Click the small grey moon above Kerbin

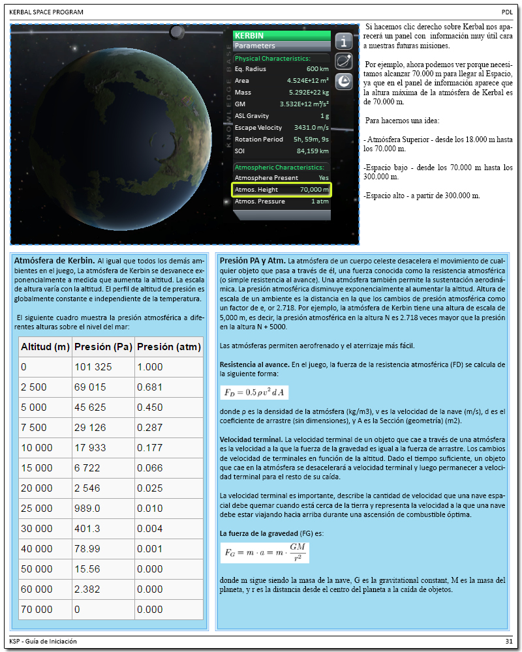[x=177, y=31]
